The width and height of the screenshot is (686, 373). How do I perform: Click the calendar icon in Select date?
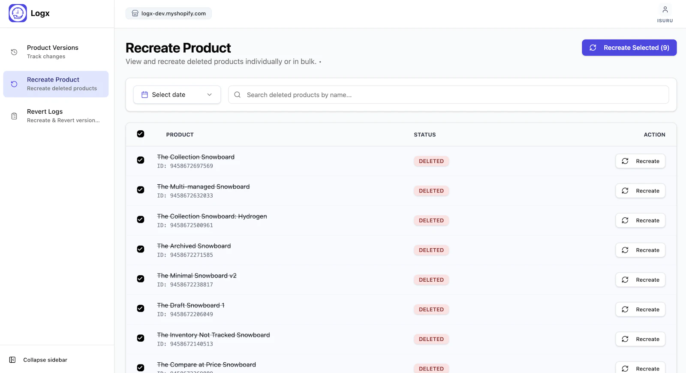coord(144,95)
